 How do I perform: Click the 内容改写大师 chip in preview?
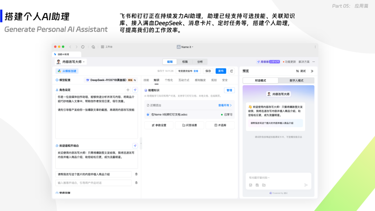[278, 94]
